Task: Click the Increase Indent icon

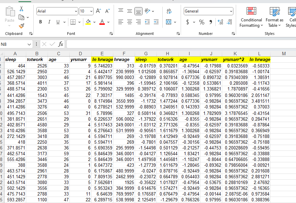Action: [156, 22]
